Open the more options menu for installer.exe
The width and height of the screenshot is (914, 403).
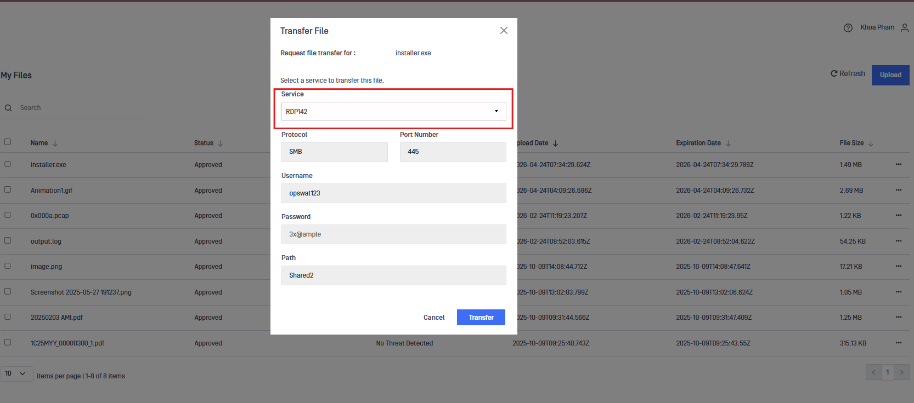(899, 164)
